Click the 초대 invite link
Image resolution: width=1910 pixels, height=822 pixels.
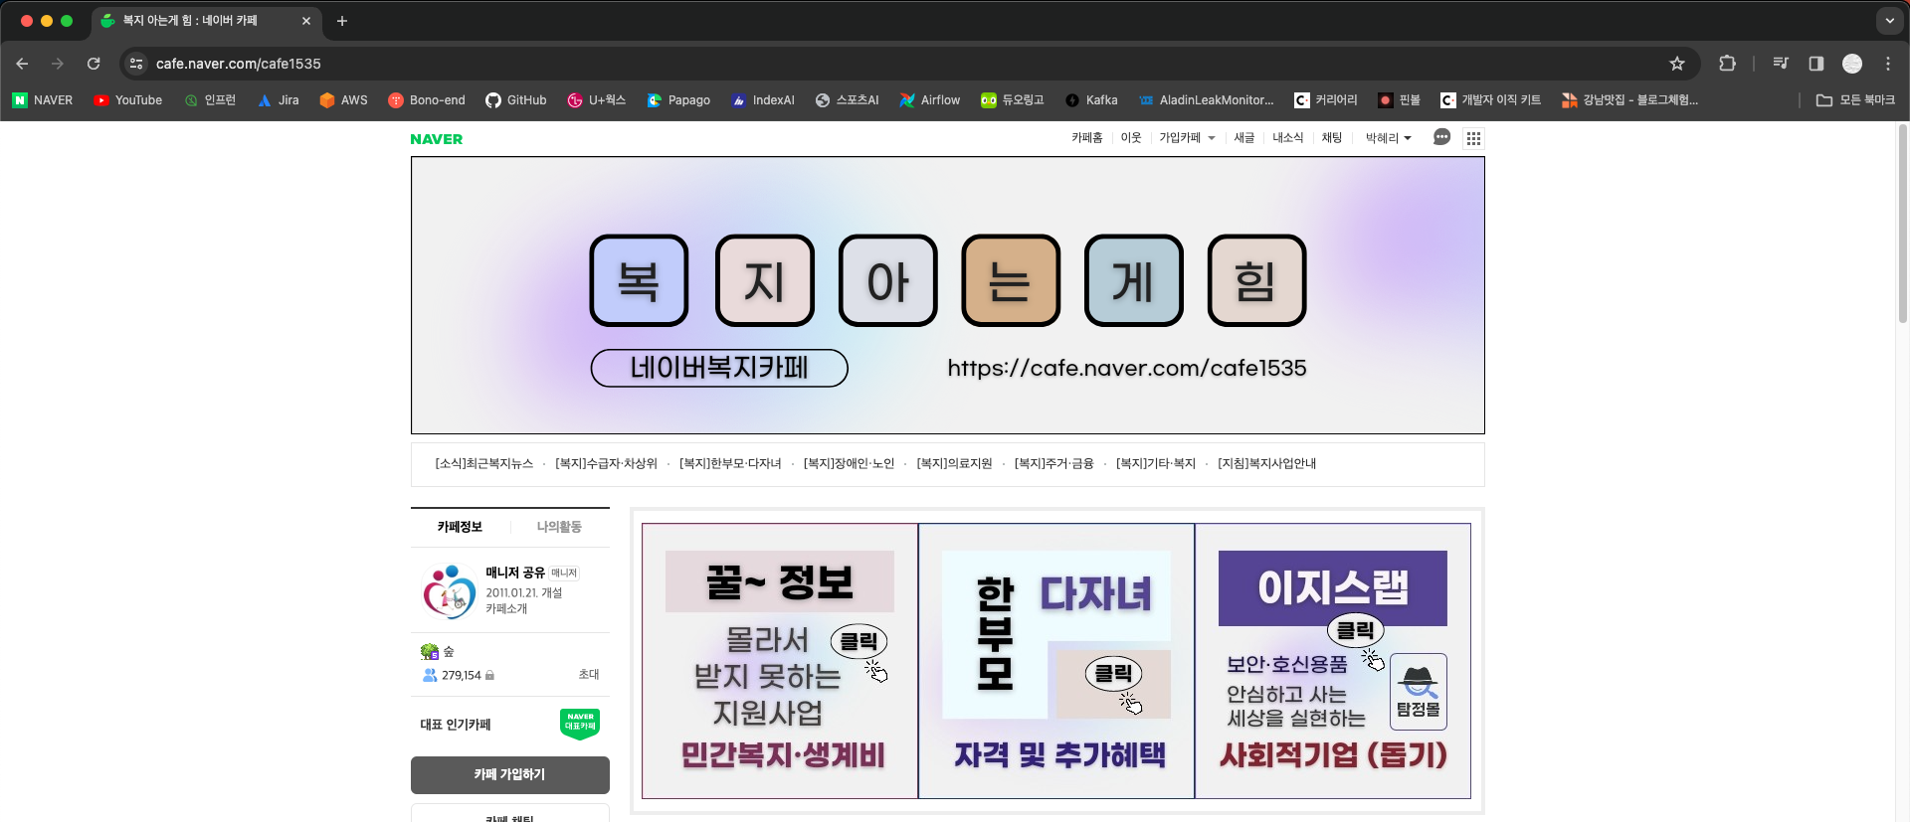[x=589, y=675]
